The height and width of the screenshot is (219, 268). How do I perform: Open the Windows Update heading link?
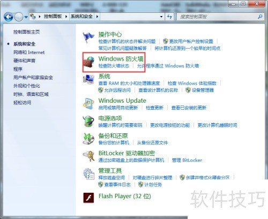(x=122, y=101)
